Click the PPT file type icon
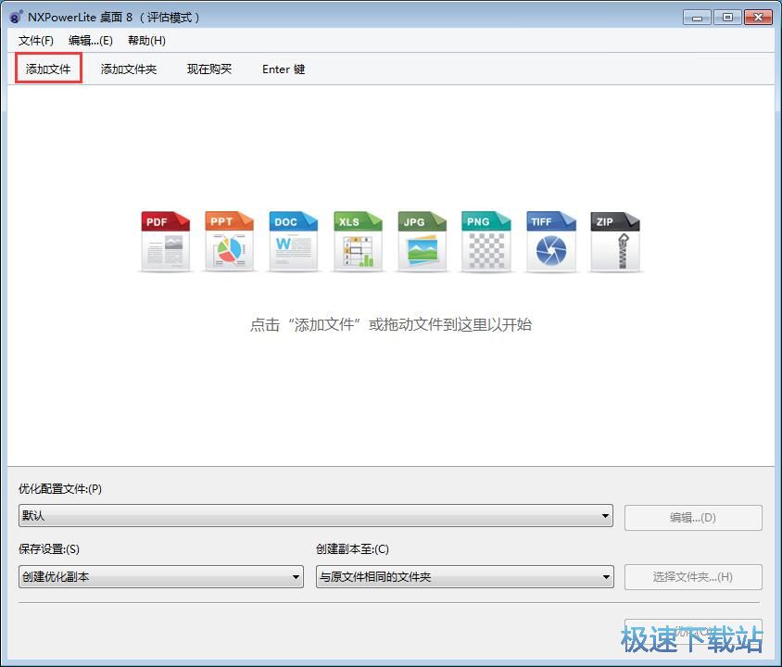This screenshot has height=667, width=782. click(229, 241)
